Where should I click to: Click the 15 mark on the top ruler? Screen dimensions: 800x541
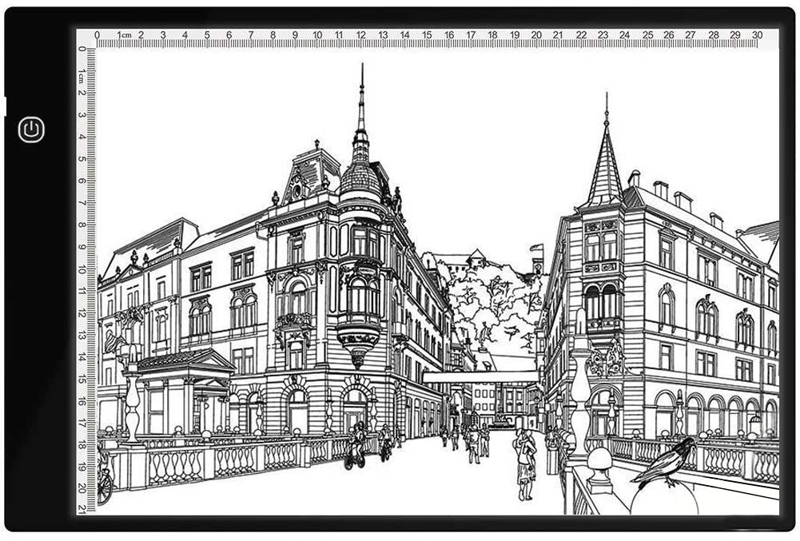[427, 35]
